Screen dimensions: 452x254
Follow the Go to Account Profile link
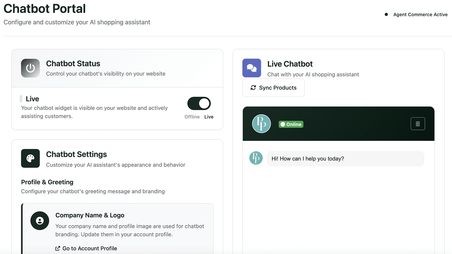pos(89,248)
